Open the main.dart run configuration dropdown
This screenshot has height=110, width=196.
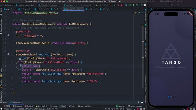click(x=70, y=5)
